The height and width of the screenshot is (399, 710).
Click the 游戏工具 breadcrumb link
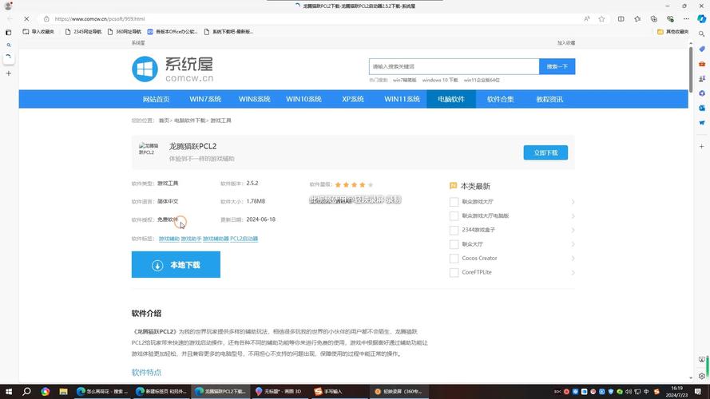[x=220, y=120]
